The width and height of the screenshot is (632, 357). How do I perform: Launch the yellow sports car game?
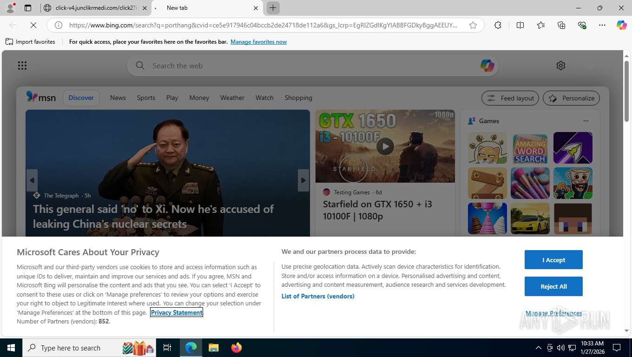tap(530, 218)
